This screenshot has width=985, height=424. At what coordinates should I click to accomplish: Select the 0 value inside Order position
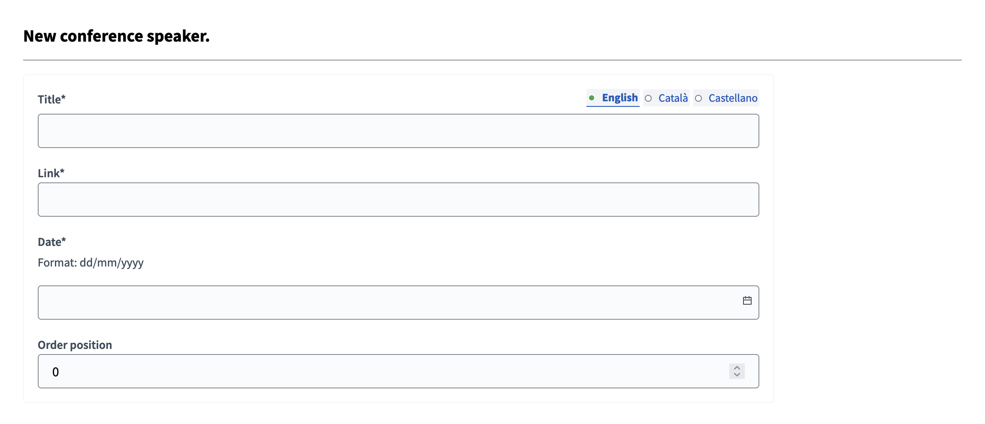click(x=55, y=372)
